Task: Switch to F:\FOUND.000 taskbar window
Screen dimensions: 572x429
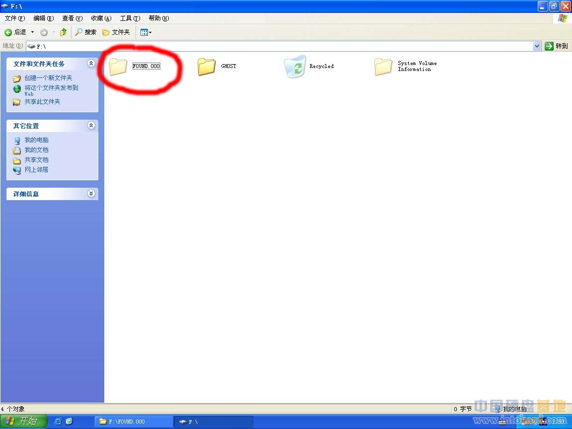Action: click(x=134, y=422)
